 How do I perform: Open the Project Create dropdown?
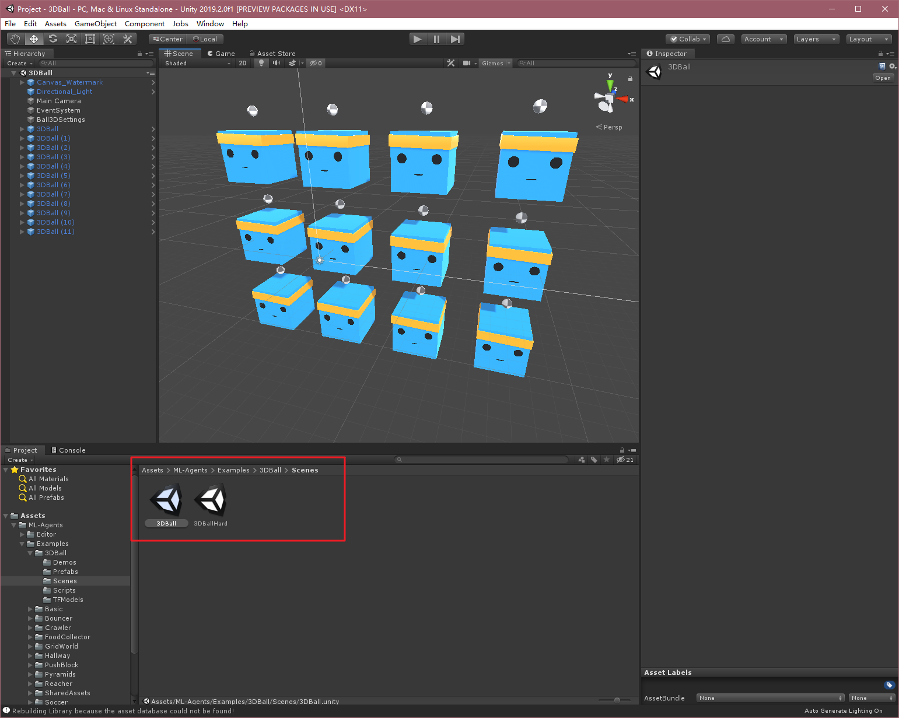click(x=20, y=460)
